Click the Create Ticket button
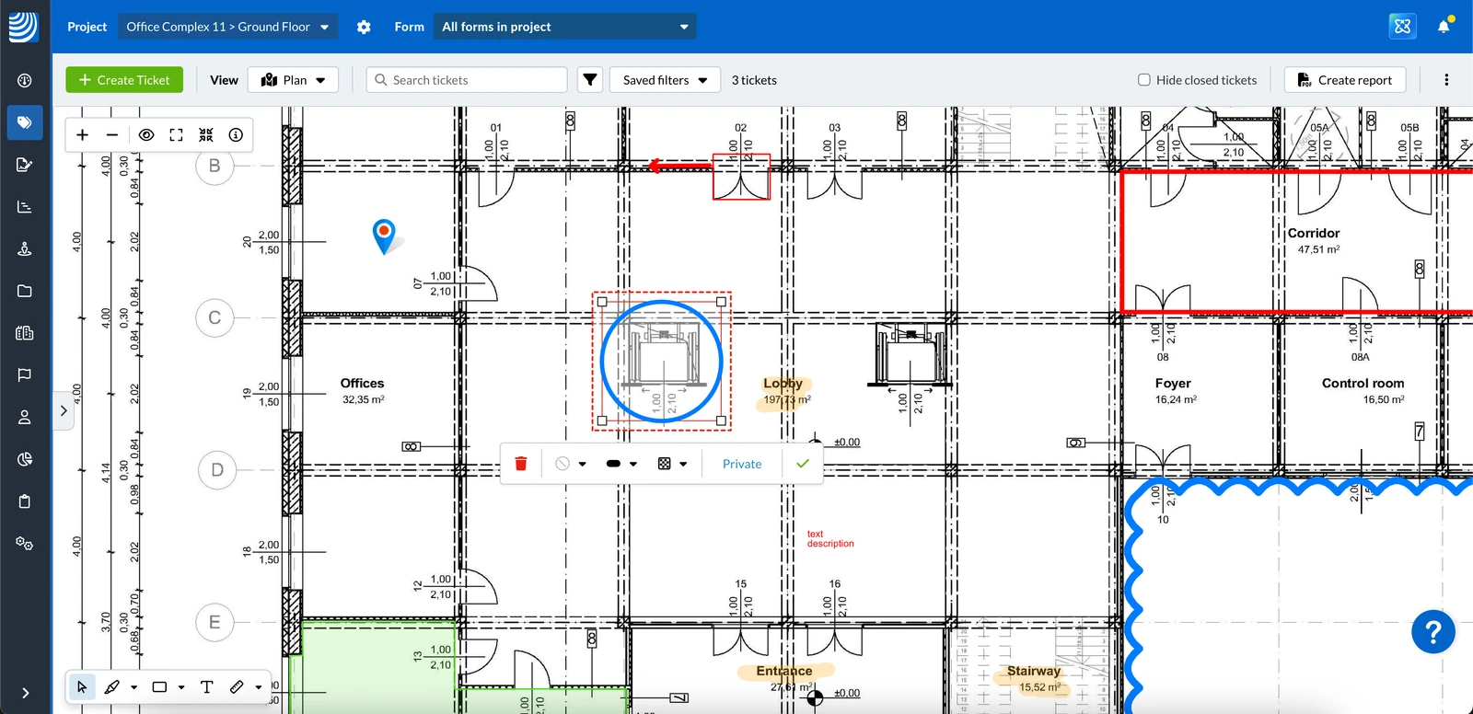The height and width of the screenshot is (714, 1473). coord(124,80)
